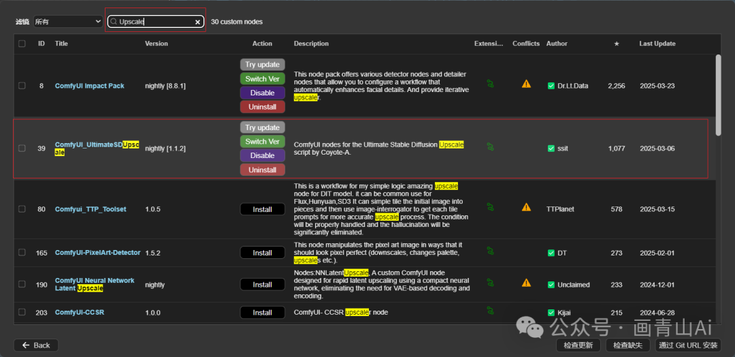Go Back with the arrow button
735x357 pixels.
click(x=36, y=345)
